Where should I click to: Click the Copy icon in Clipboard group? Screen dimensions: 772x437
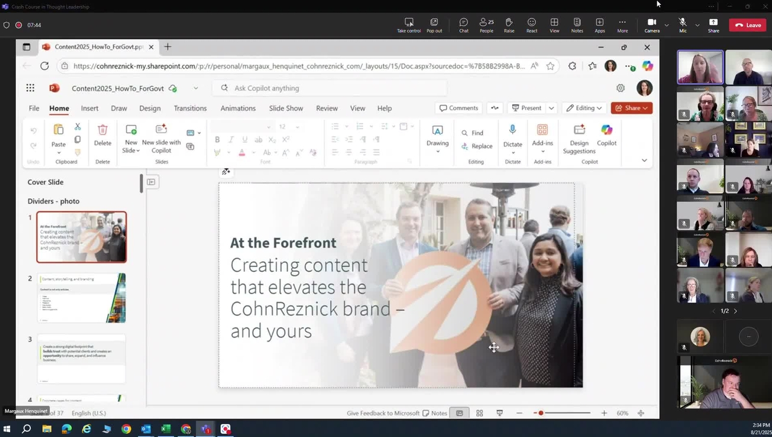click(x=78, y=140)
